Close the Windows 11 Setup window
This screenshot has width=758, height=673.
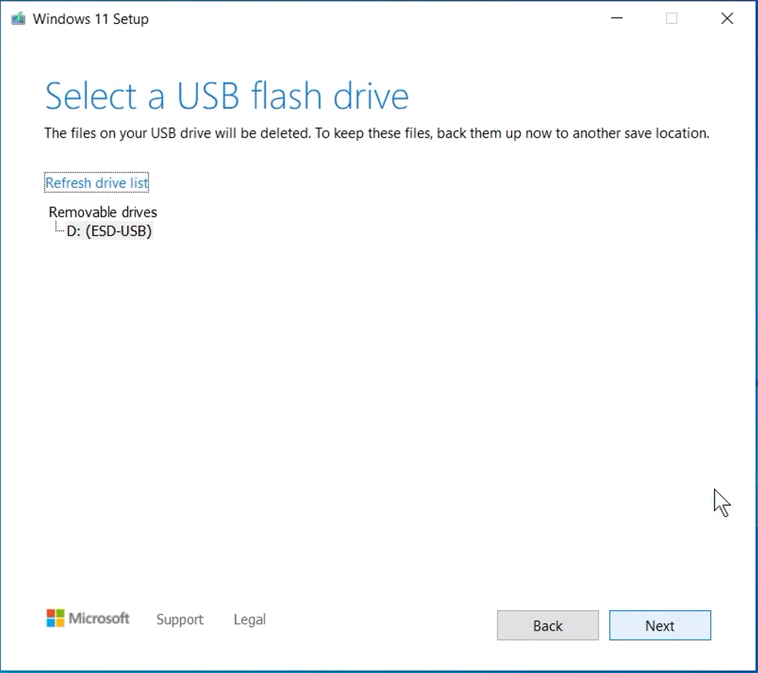(x=727, y=19)
